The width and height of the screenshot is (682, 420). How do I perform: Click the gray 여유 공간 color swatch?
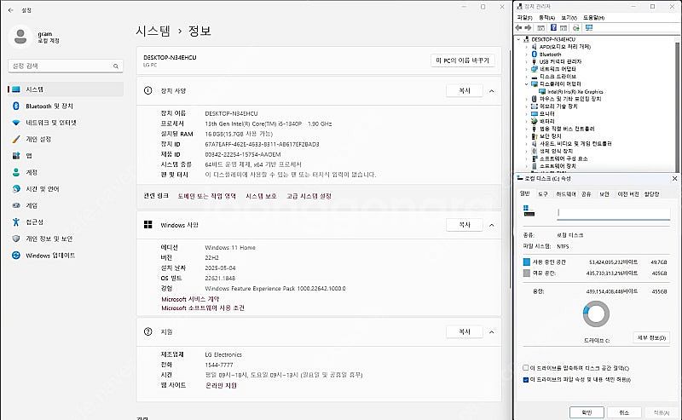526,273
